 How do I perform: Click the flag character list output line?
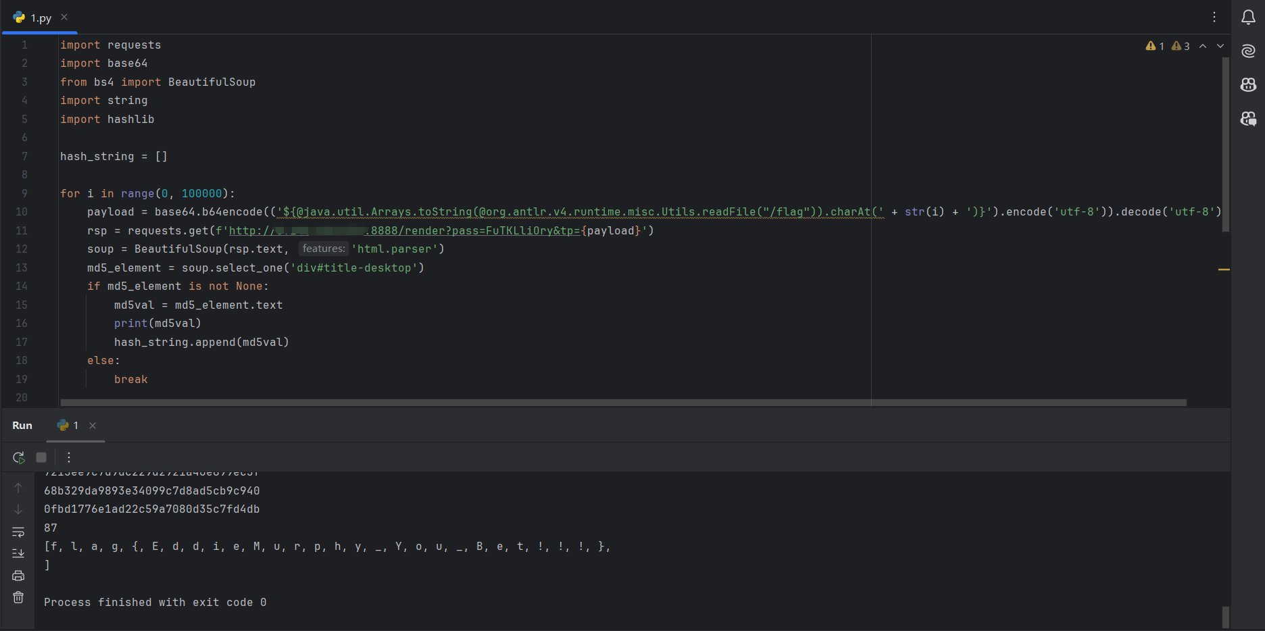pos(328,547)
